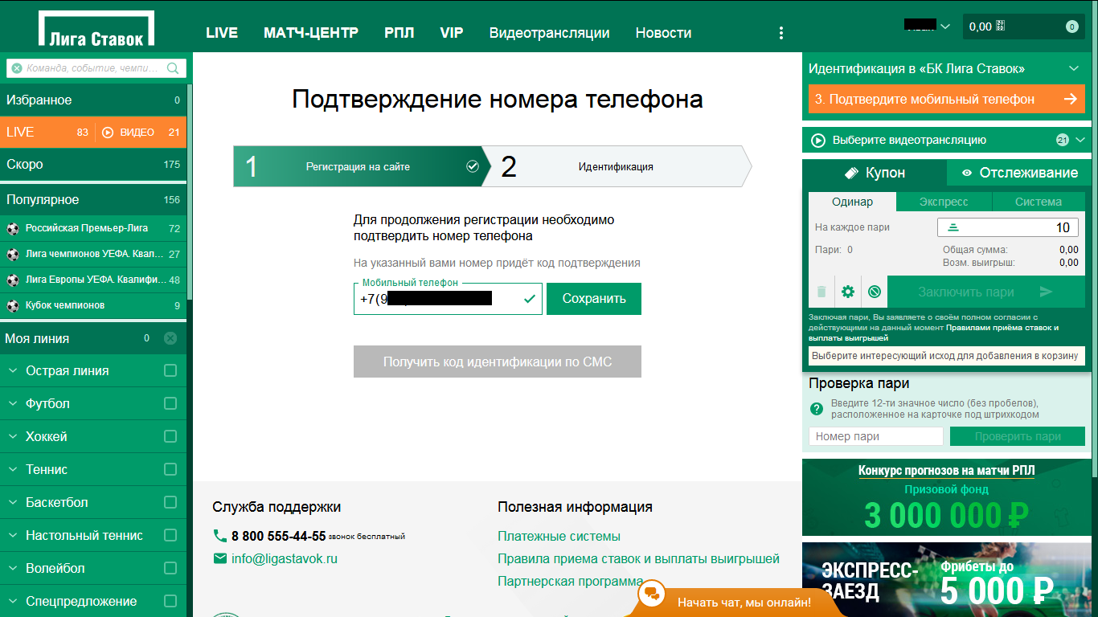Check the Спецпредложение checkbox
The width and height of the screenshot is (1098, 617).
170,601
